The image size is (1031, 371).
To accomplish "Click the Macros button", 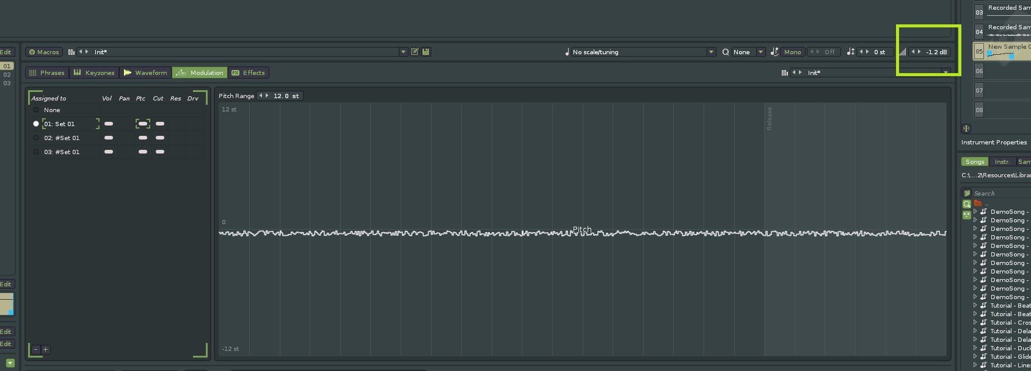I will (44, 52).
